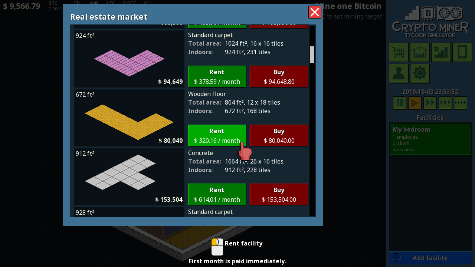The height and width of the screenshot is (267, 475).
Task: Select the My bedroom facility
Action: pyautogui.click(x=430, y=139)
